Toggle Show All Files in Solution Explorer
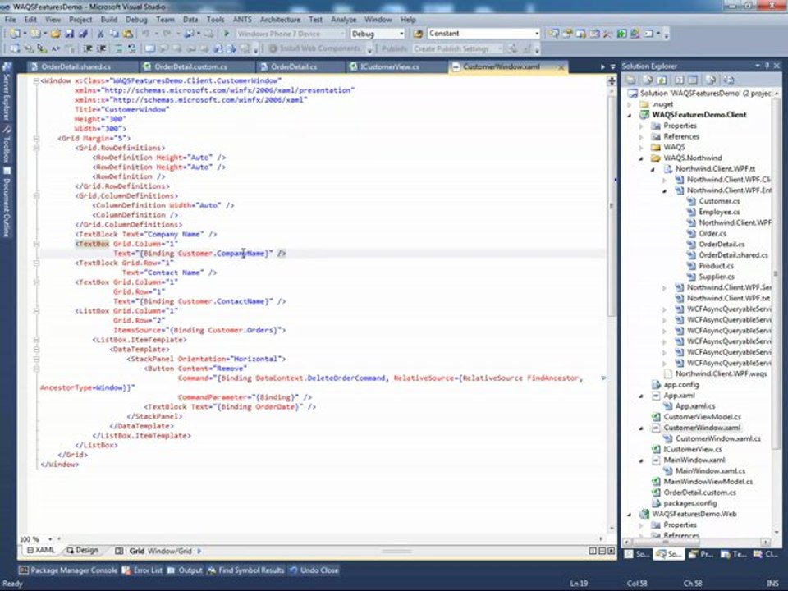The width and height of the screenshot is (788, 591). pos(648,80)
